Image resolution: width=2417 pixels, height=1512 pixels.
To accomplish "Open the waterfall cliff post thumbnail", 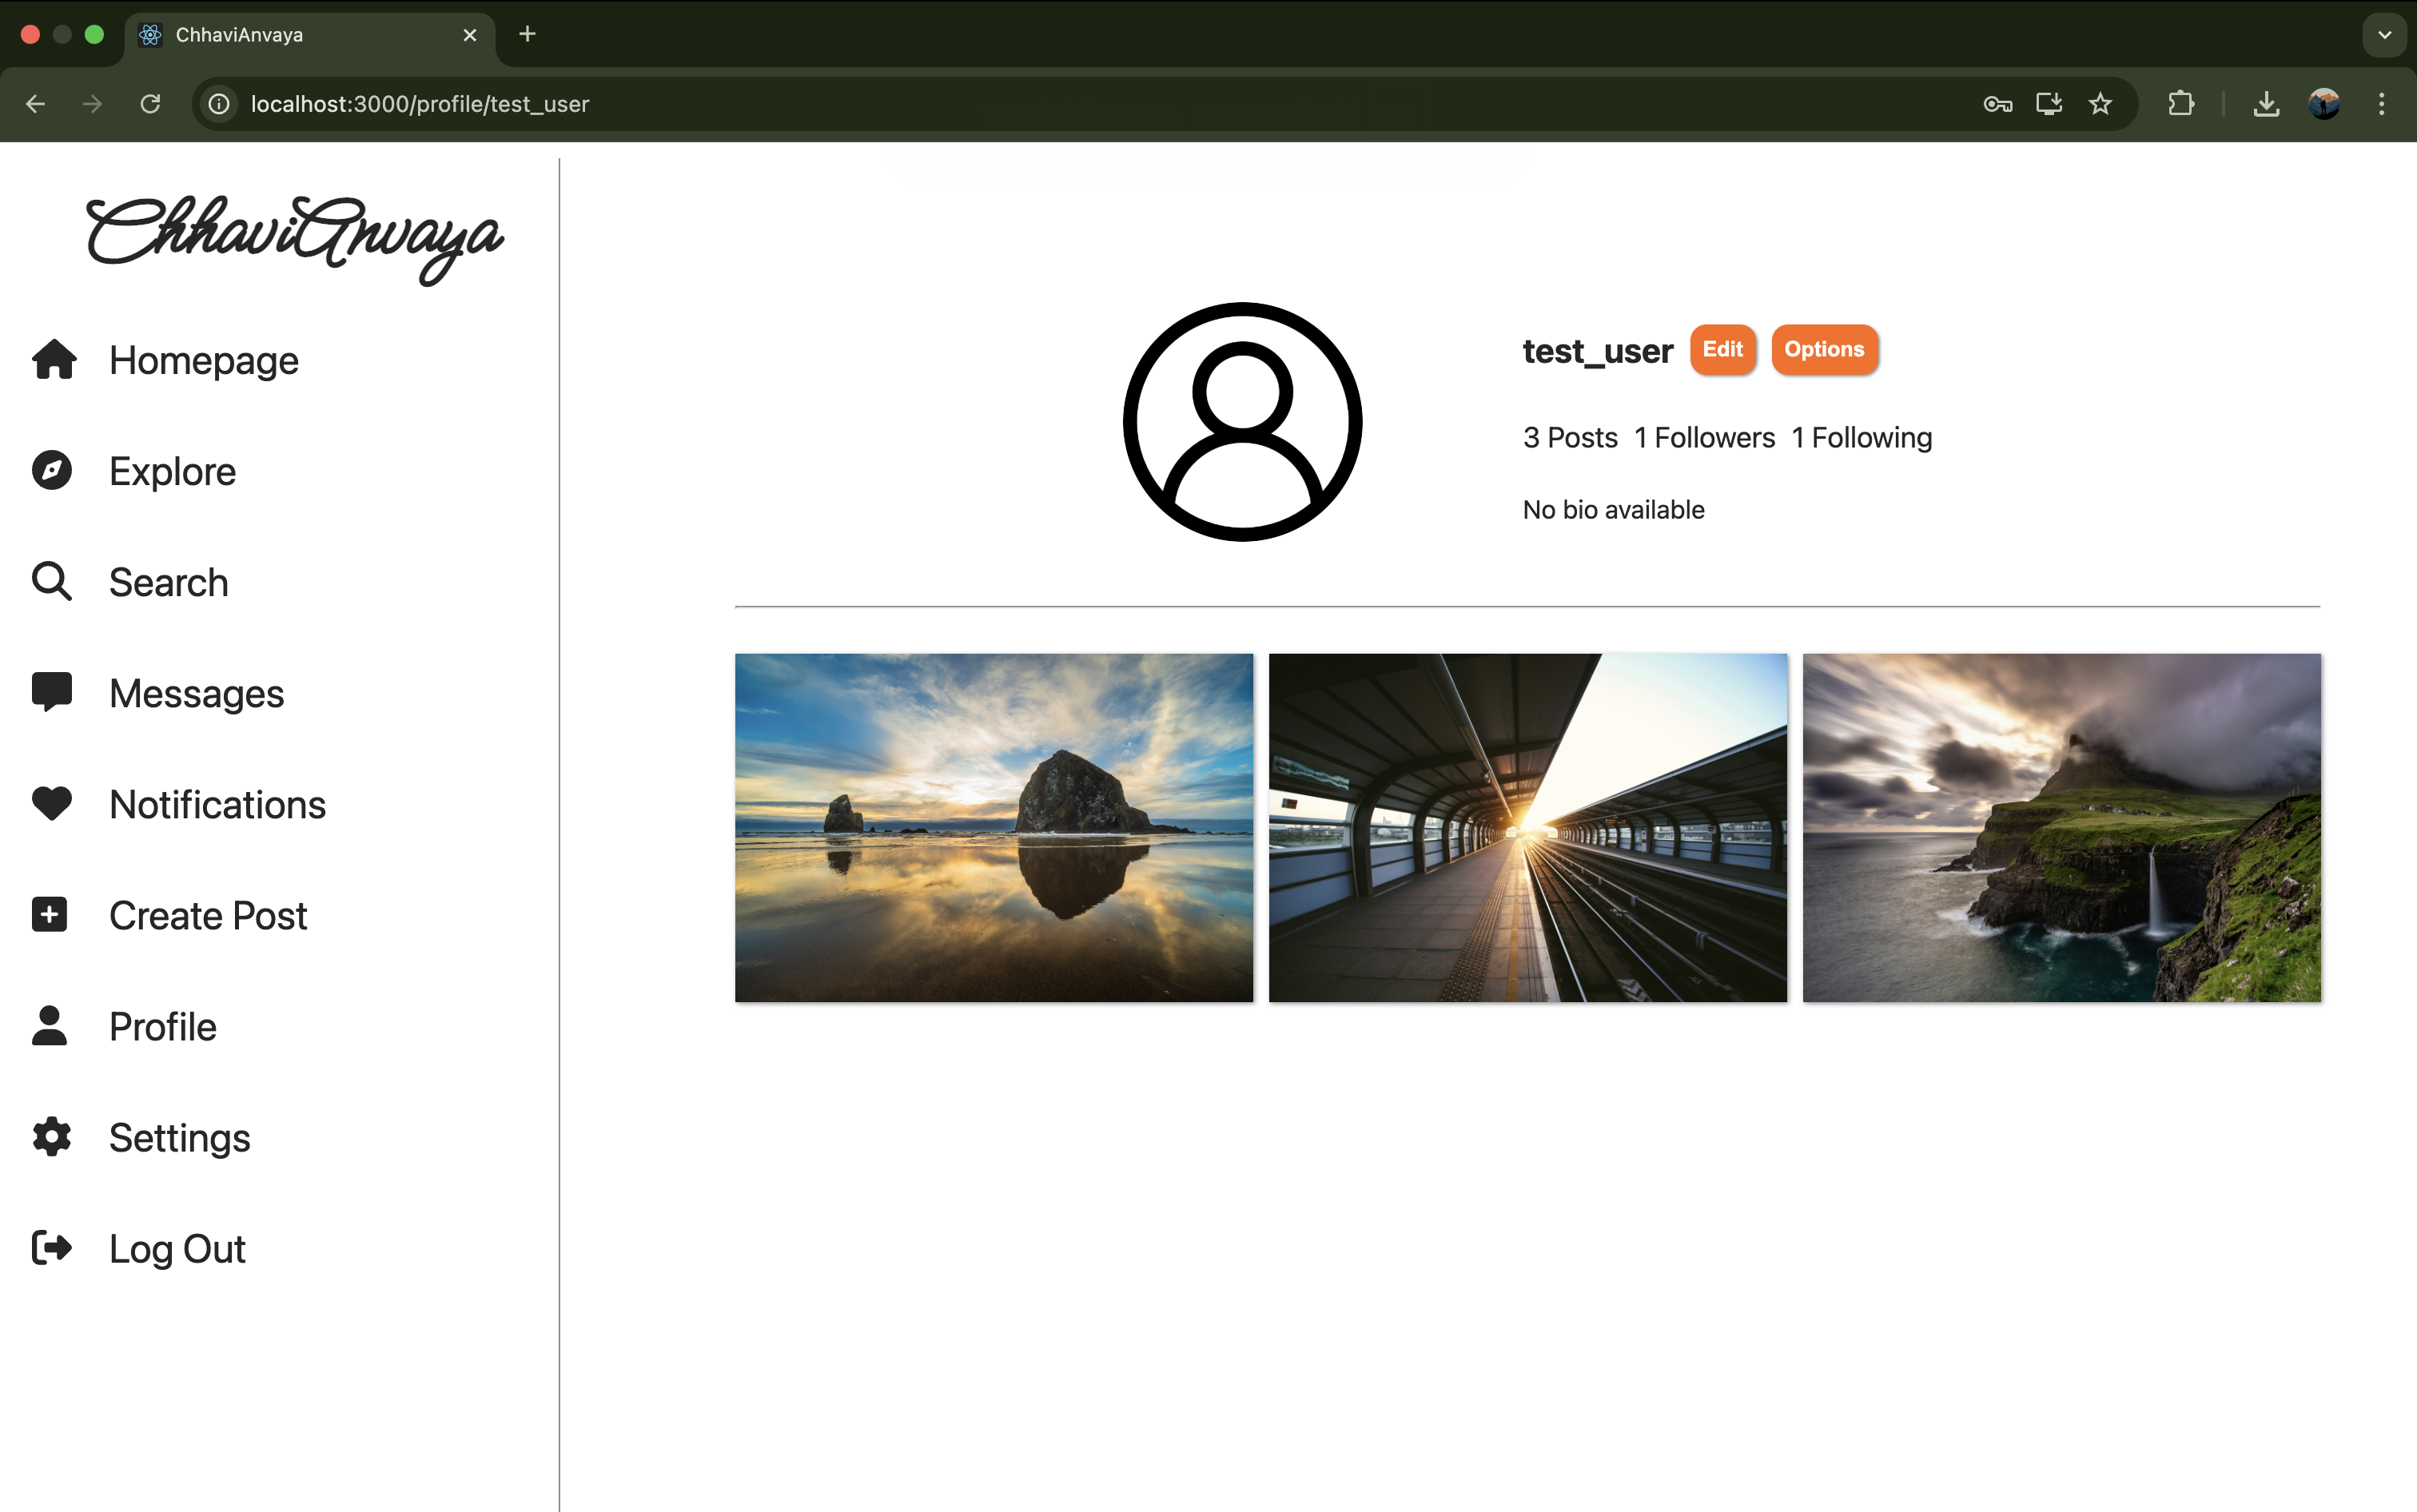I will point(2061,828).
